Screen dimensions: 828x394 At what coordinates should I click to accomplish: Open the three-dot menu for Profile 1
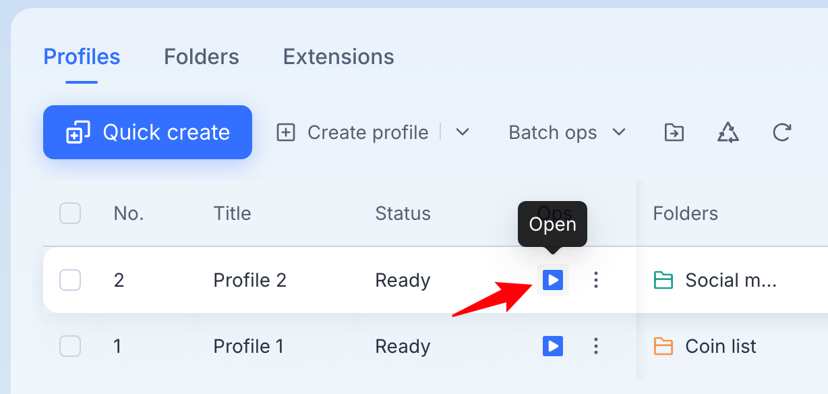coord(595,347)
